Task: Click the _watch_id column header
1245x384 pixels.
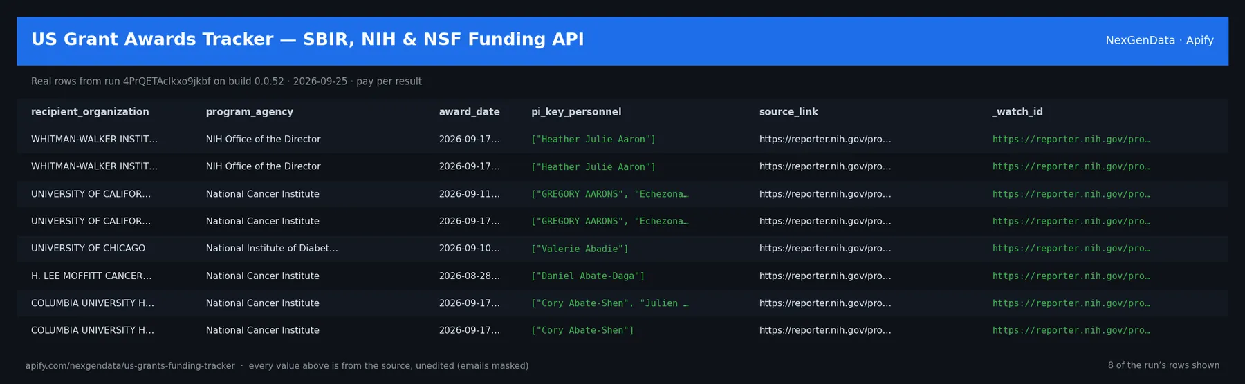Action: [1017, 112]
